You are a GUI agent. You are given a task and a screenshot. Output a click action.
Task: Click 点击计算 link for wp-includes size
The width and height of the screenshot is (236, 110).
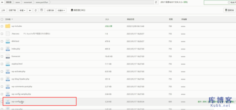click(x=108, y=26)
